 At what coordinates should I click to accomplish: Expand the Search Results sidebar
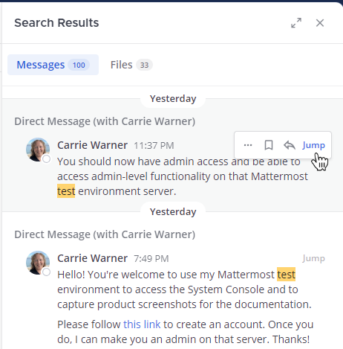tap(296, 23)
